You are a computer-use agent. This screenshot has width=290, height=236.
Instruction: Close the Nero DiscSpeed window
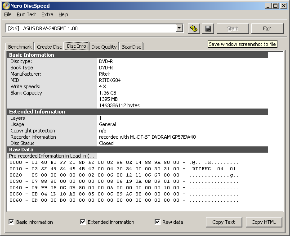click(x=283, y=6)
